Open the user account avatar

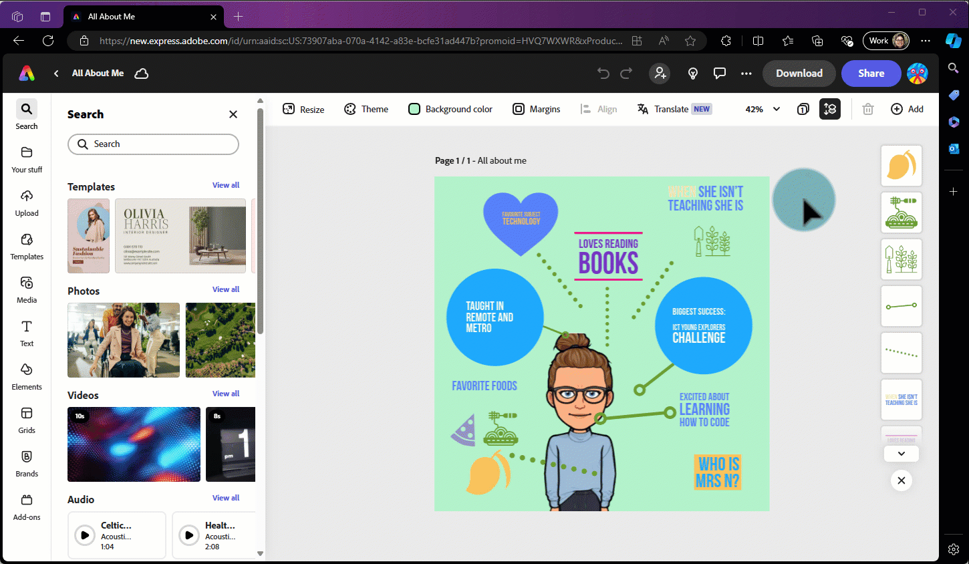point(918,74)
